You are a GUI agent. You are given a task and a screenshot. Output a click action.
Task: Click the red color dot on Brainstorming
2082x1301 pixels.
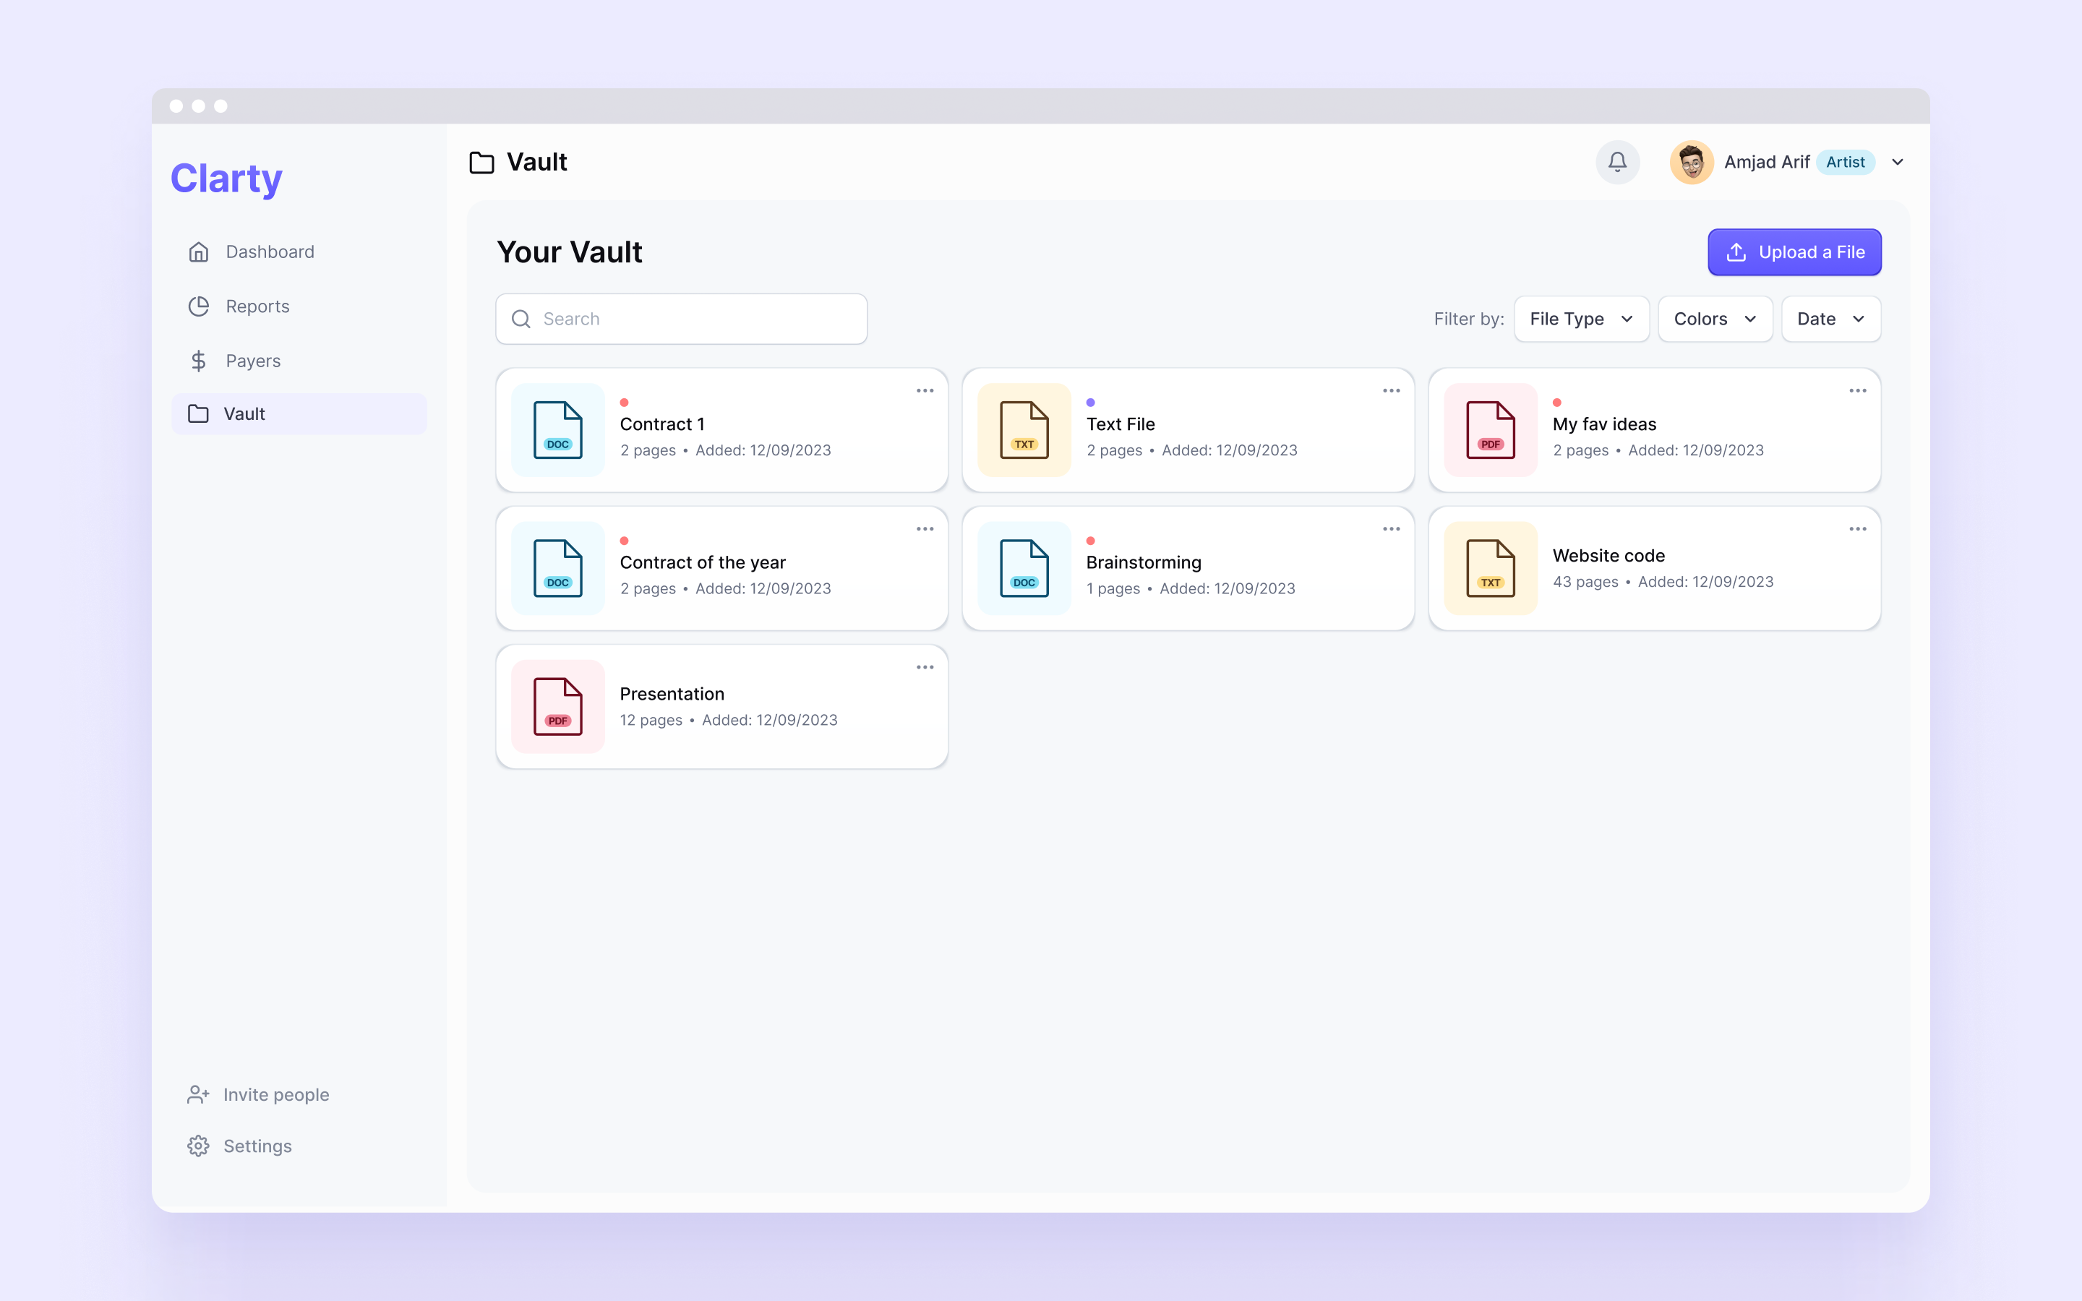(1091, 541)
